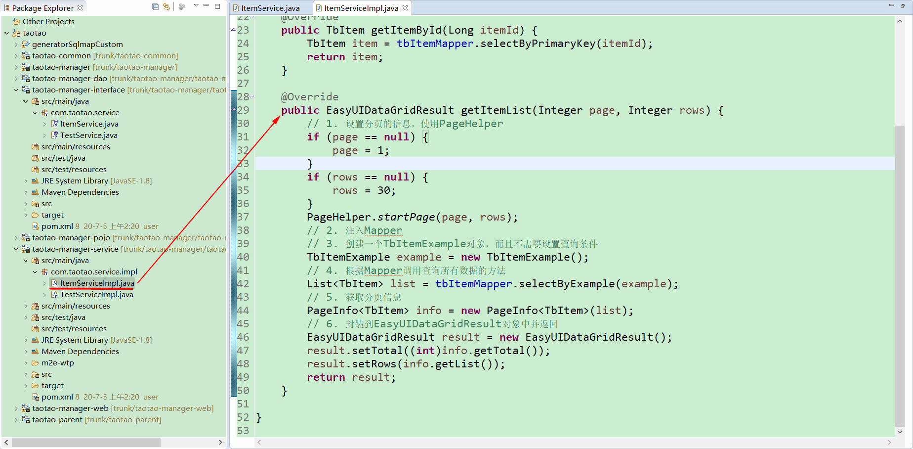Expand taotao-manager-pojo project
This screenshot has height=449, width=913.
click(16, 238)
